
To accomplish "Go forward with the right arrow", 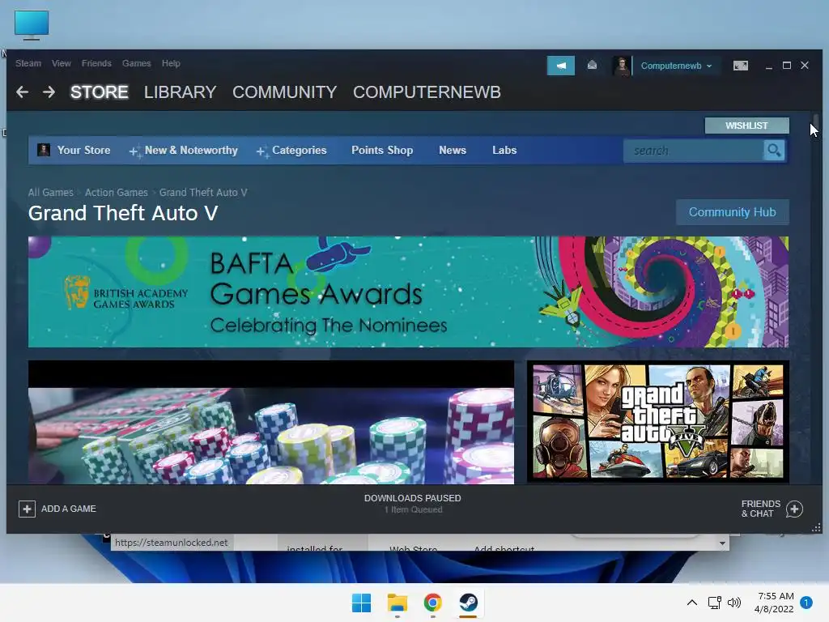I will click(x=49, y=92).
